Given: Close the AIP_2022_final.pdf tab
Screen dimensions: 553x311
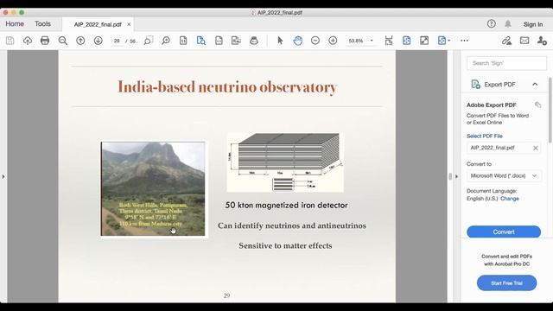Looking at the screenshot, I should (129, 24).
